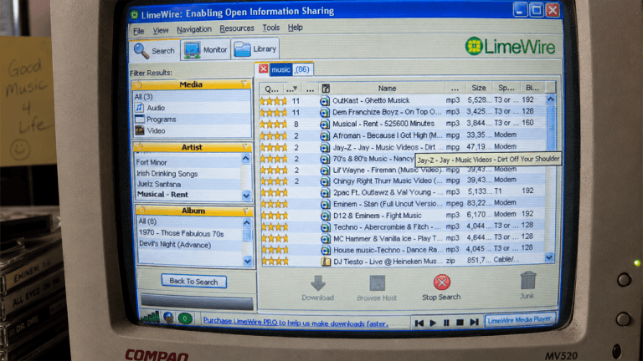Click Artist list scroll up arrow

point(245,159)
